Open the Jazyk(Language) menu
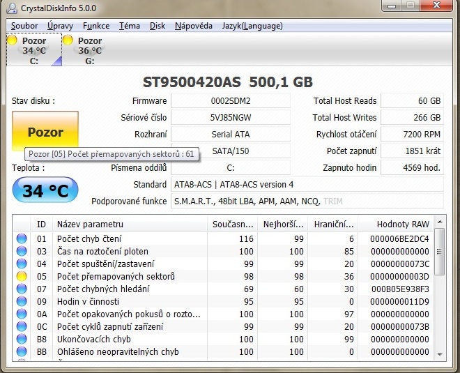Screen dimensions: 460x373 (252, 26)
